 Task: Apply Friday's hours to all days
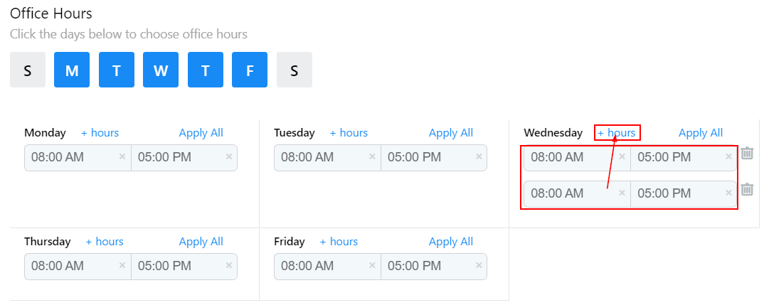tap(450, 242)
